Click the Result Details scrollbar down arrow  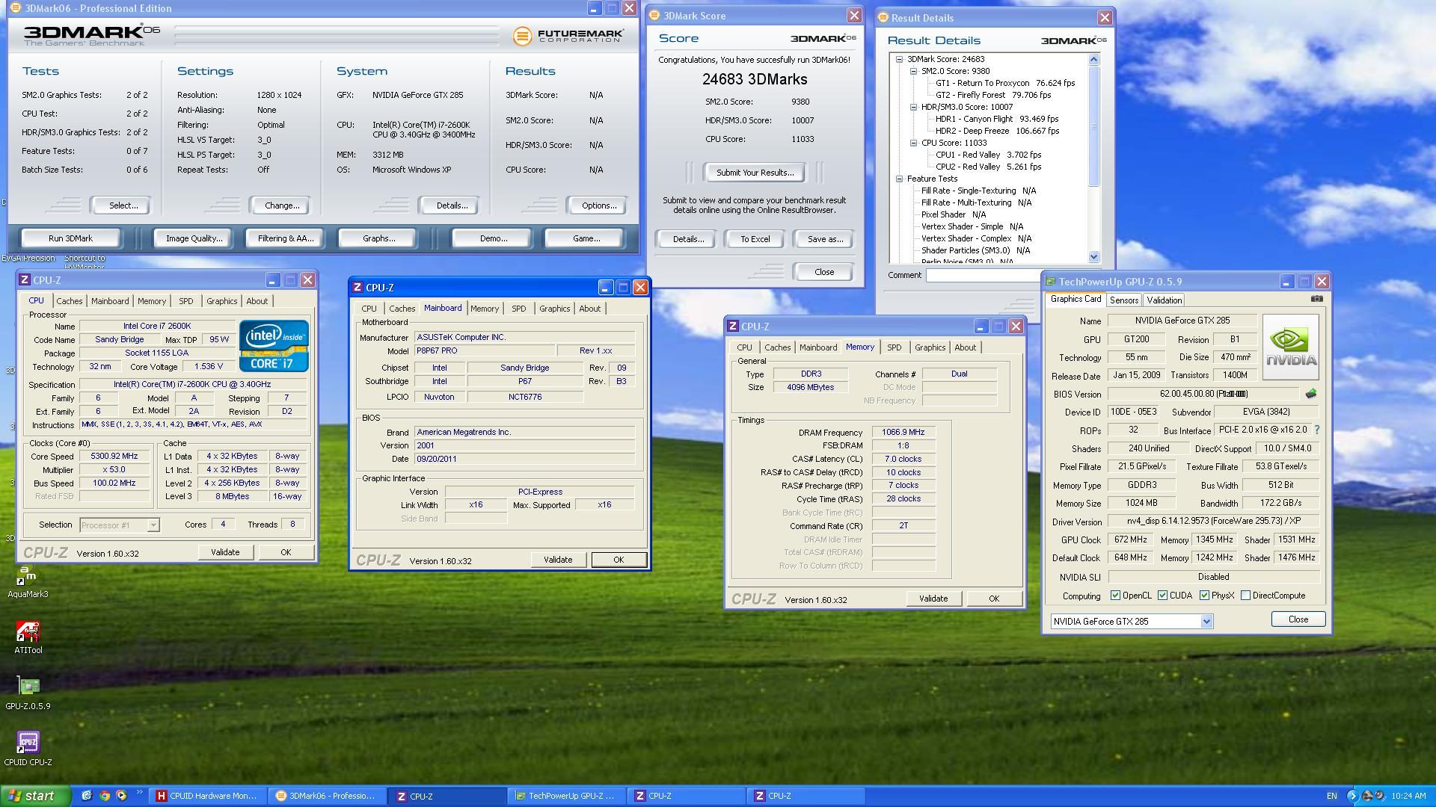(x=1093, y=256)
